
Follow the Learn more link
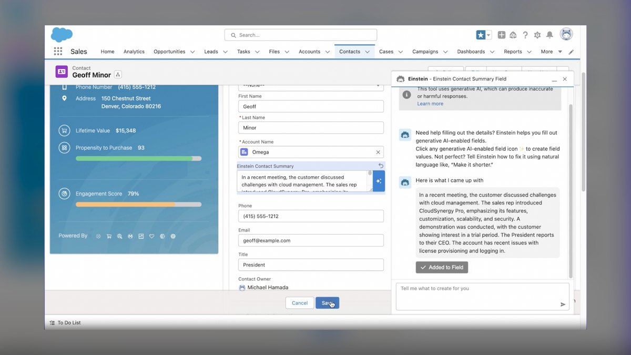pos(430,104)
